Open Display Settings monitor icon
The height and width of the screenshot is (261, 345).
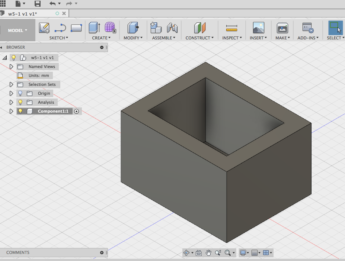(243, 253)
